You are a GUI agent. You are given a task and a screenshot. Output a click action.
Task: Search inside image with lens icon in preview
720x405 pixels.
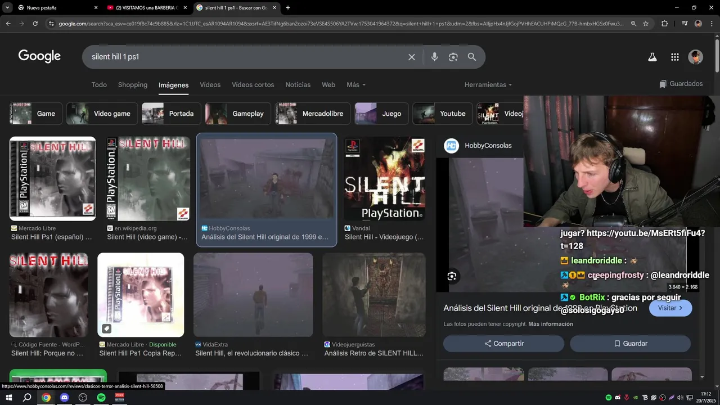pos(452,276)
